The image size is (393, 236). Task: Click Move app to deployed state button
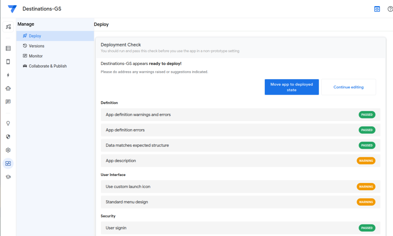292,87
